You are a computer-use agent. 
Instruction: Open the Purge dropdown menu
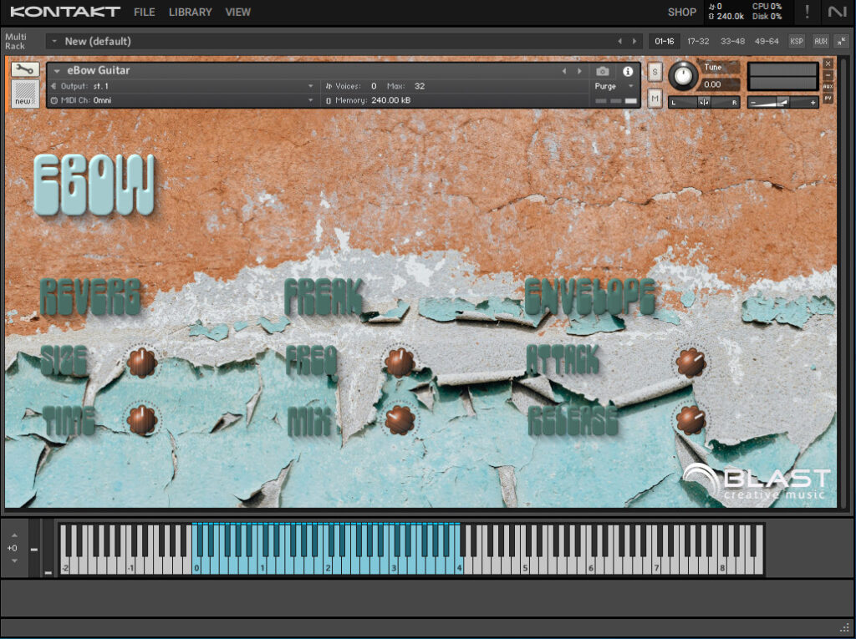click(x=614, y=86)
